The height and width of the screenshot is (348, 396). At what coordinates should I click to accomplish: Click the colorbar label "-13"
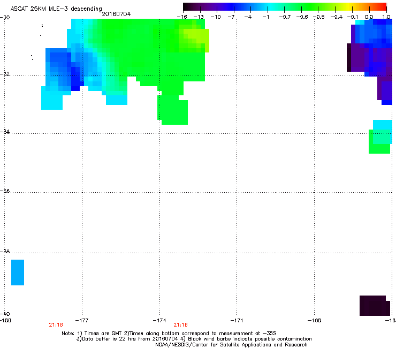point(199,17)
